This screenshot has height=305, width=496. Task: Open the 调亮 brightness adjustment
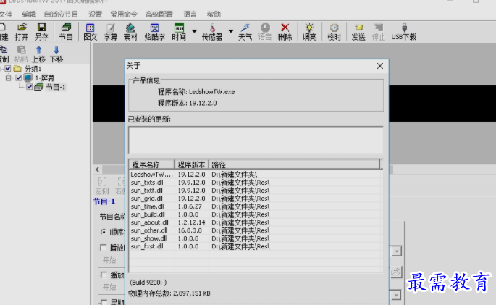(x=309, y=32)
